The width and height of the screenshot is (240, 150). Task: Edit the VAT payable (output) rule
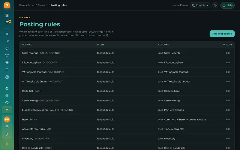[228, 72]
